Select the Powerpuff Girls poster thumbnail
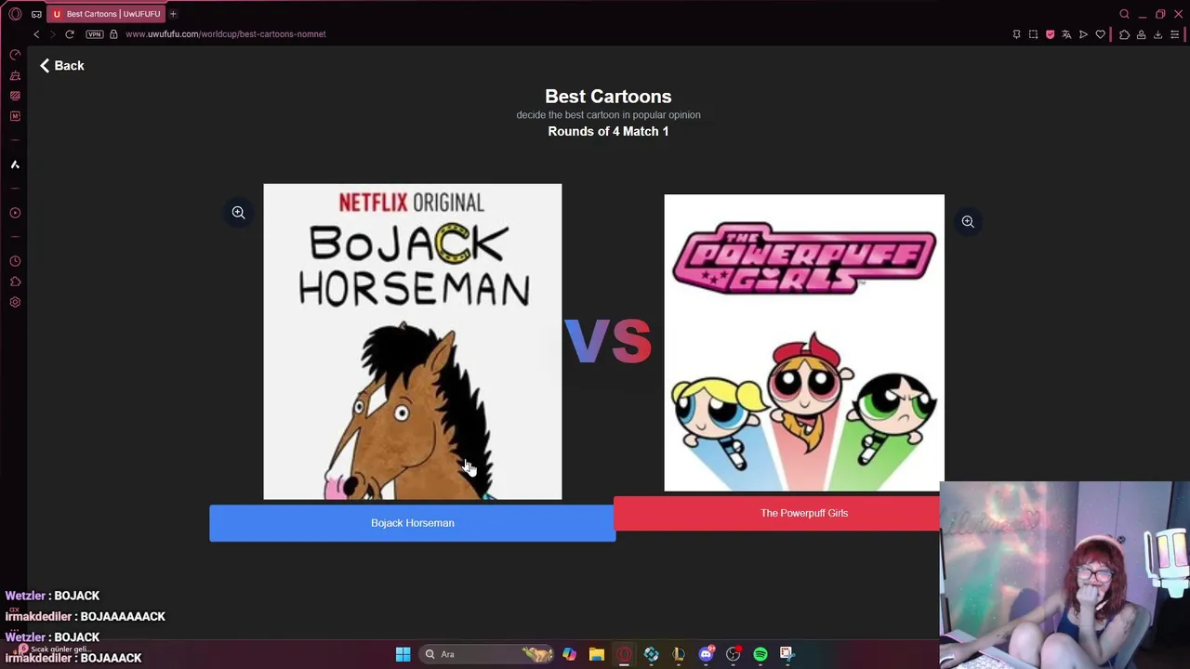 click(804, 343)
